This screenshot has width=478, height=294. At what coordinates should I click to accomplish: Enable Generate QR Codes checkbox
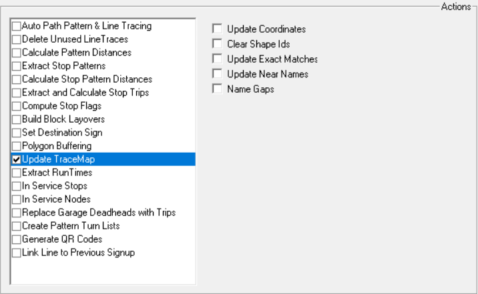pyautogui.click(x=17, y=239)
